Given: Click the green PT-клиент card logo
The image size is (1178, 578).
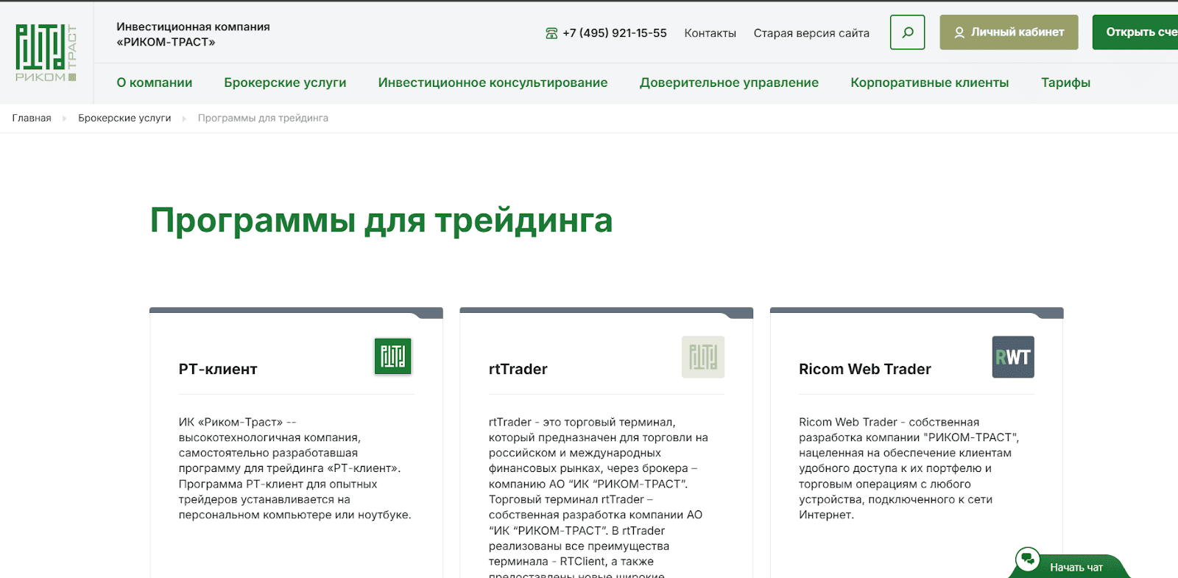Looking at the screenshot, I should click(392, 356).
